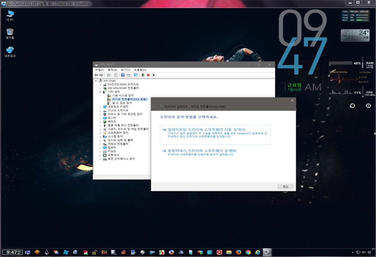The height and width of the screenshot is (257, 376).
Task: Expand the IDE ATA/ATAPI 컨트롤러 node
Action: [x=101, y=88]
